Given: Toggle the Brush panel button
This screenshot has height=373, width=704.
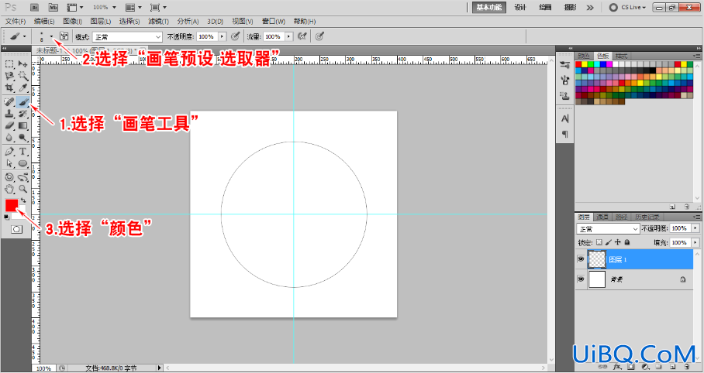Looking at the screenshot, I should [64, 36].
